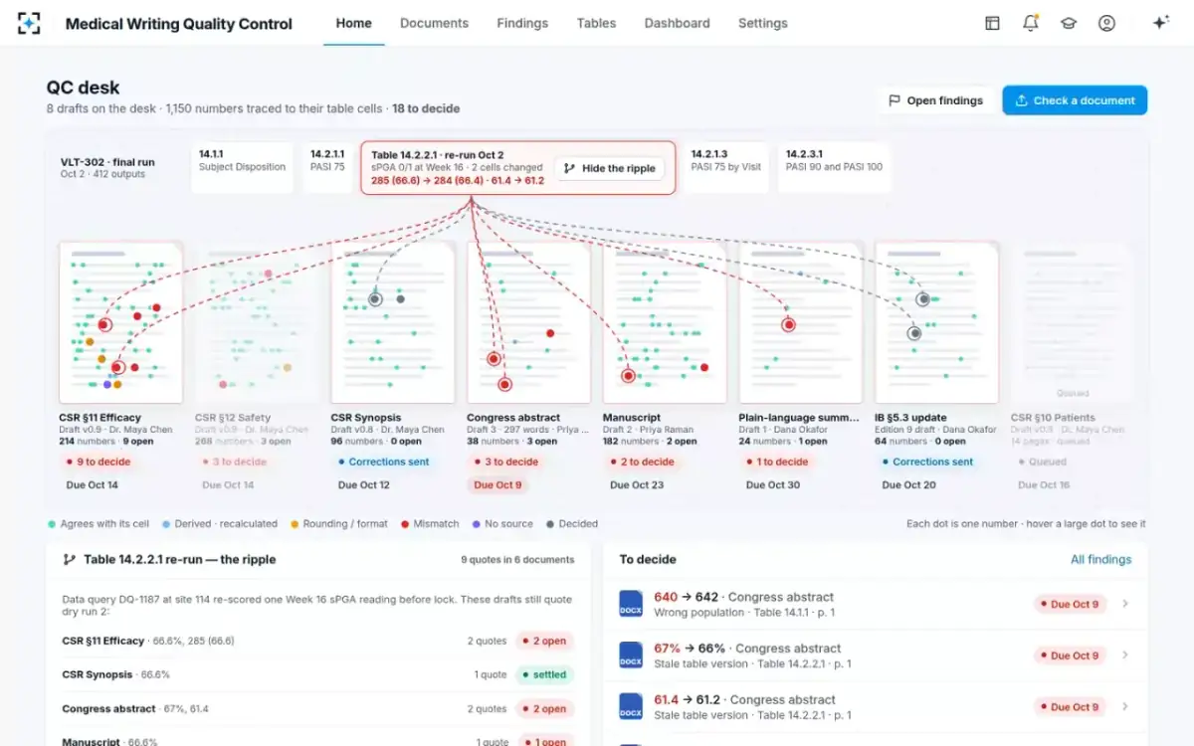1194x746 pixels.
Task: Expand the 67% → 66% finding chevron
Action: pyautogui.click(x=1125, y=655)
